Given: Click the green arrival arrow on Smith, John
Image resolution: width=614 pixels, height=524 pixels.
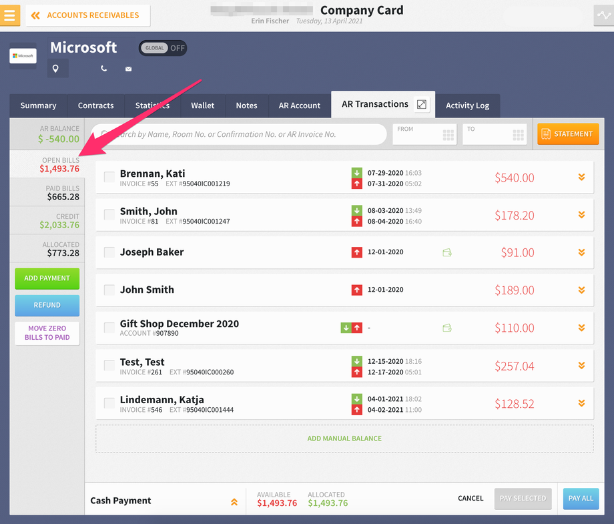Looking at the screenshot, I should point(357,210).
